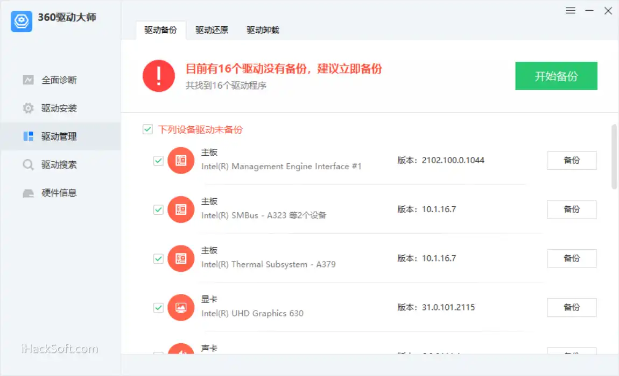Click the 360驱动大师 title text
The image size is (619, 376).
tap(67, 17)
